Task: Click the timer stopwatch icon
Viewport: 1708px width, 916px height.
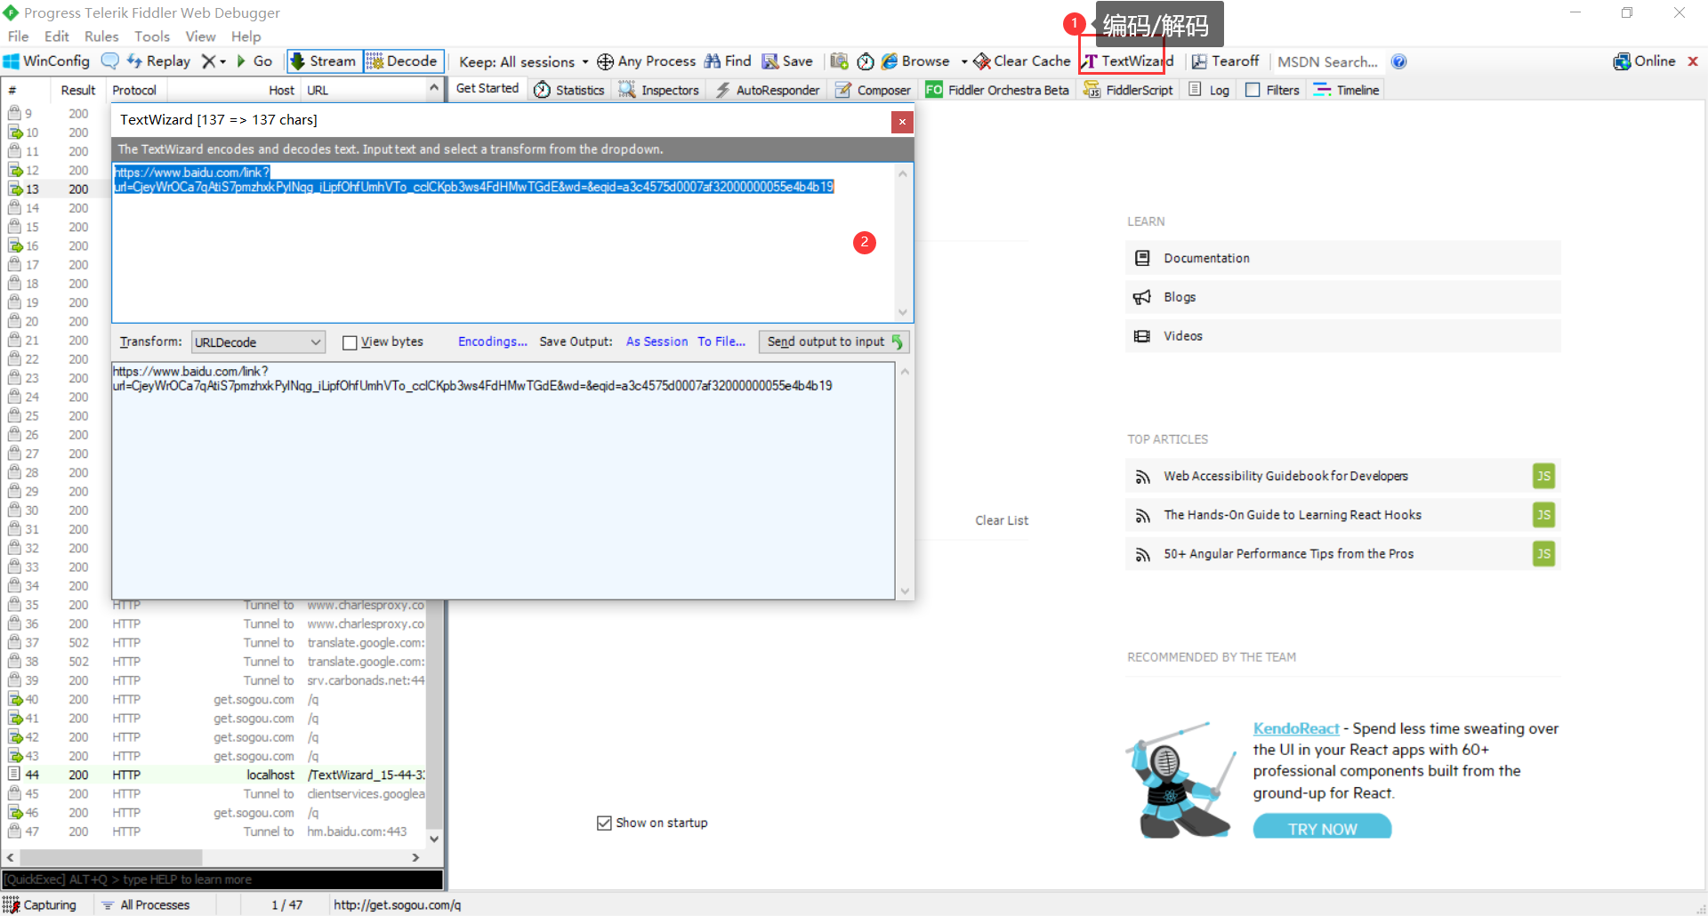Action: coord(866,61)
